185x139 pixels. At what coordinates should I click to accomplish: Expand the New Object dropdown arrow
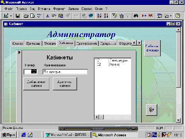(171, 16)
